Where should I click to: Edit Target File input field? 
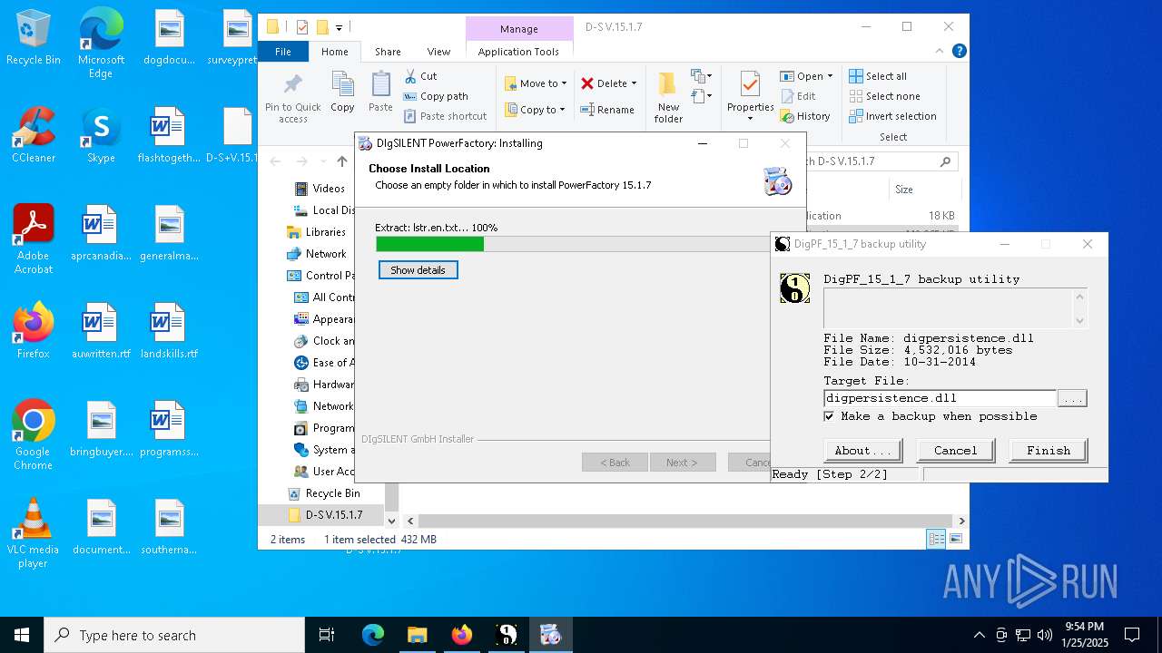[940, 398]
